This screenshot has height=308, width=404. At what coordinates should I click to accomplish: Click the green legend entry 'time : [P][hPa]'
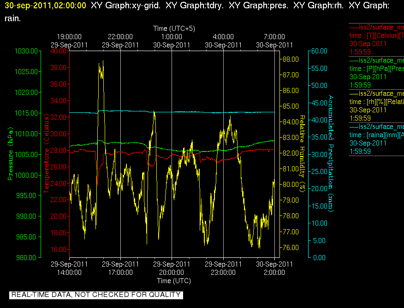pos(376,69)
